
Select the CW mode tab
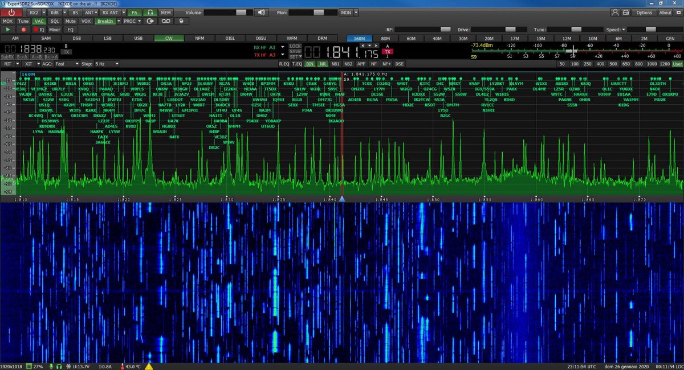pos(169,38)
